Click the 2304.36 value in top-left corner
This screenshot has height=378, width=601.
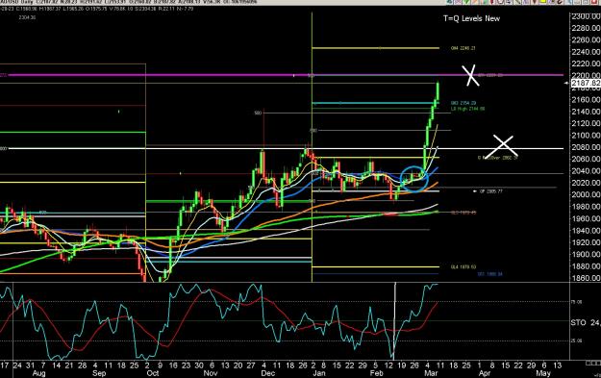(27, 17)
